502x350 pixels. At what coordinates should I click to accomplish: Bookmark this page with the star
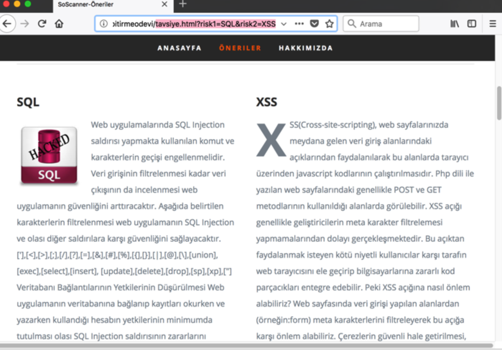coord(329,24)
